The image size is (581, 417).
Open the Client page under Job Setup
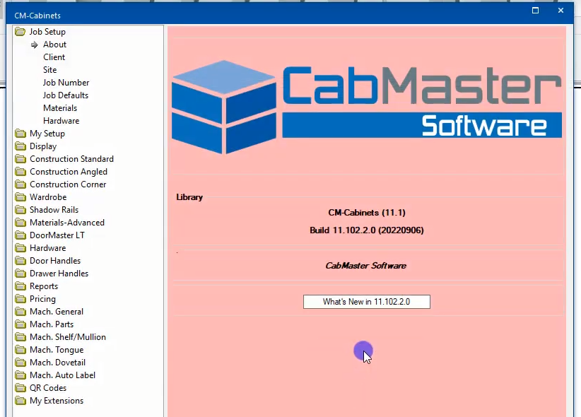click(x=54, y=57)
